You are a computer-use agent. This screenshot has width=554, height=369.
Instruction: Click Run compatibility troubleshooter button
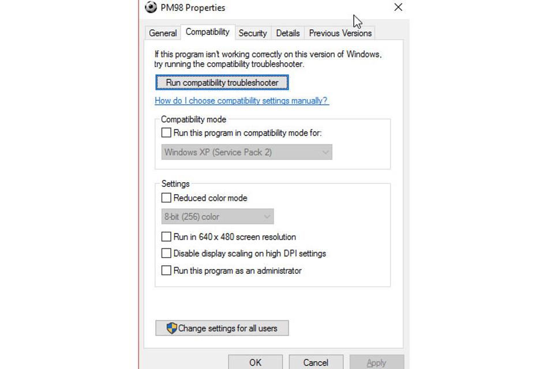(x=222, y=82)
